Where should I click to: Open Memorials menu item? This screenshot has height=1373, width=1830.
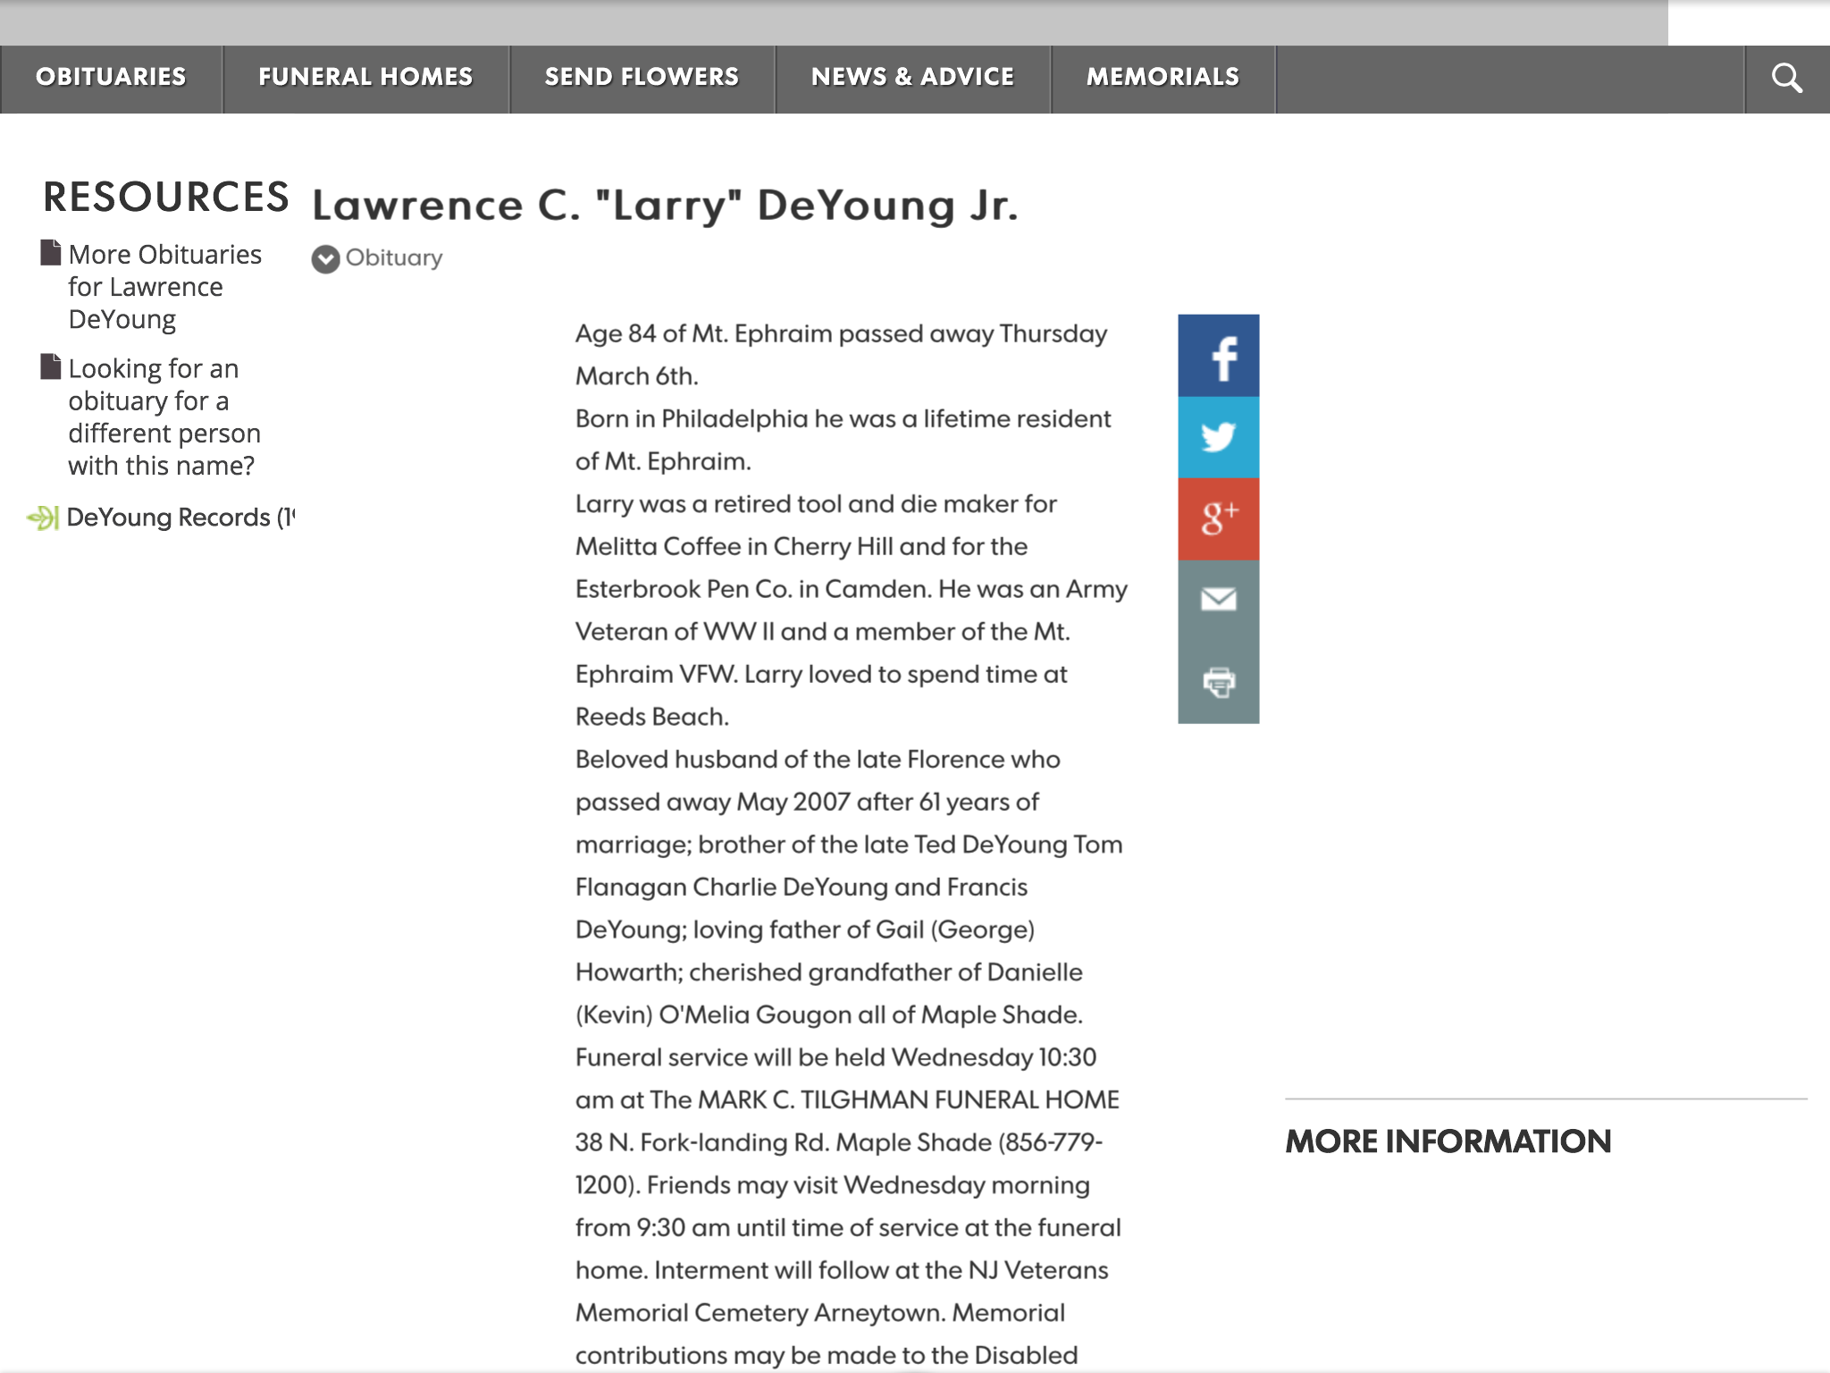pyautogui.click(x=1163, y=78)
